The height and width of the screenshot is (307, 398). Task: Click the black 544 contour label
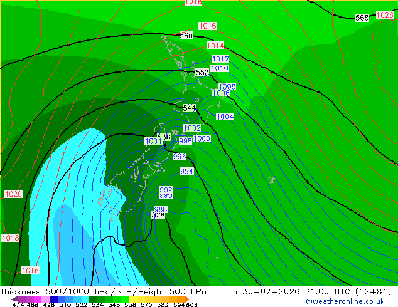(x=189, y=108)
